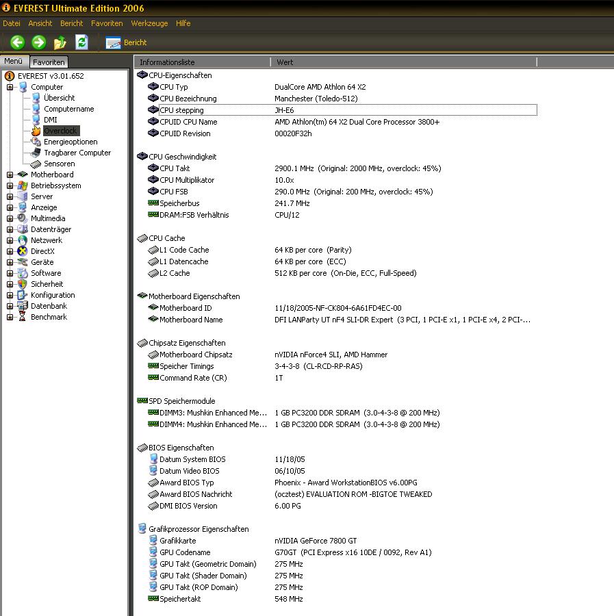The height and width of the screenshot is (616, 614).
Task: Click the Tragbarer Computer laptop icon
Action: 36,153
